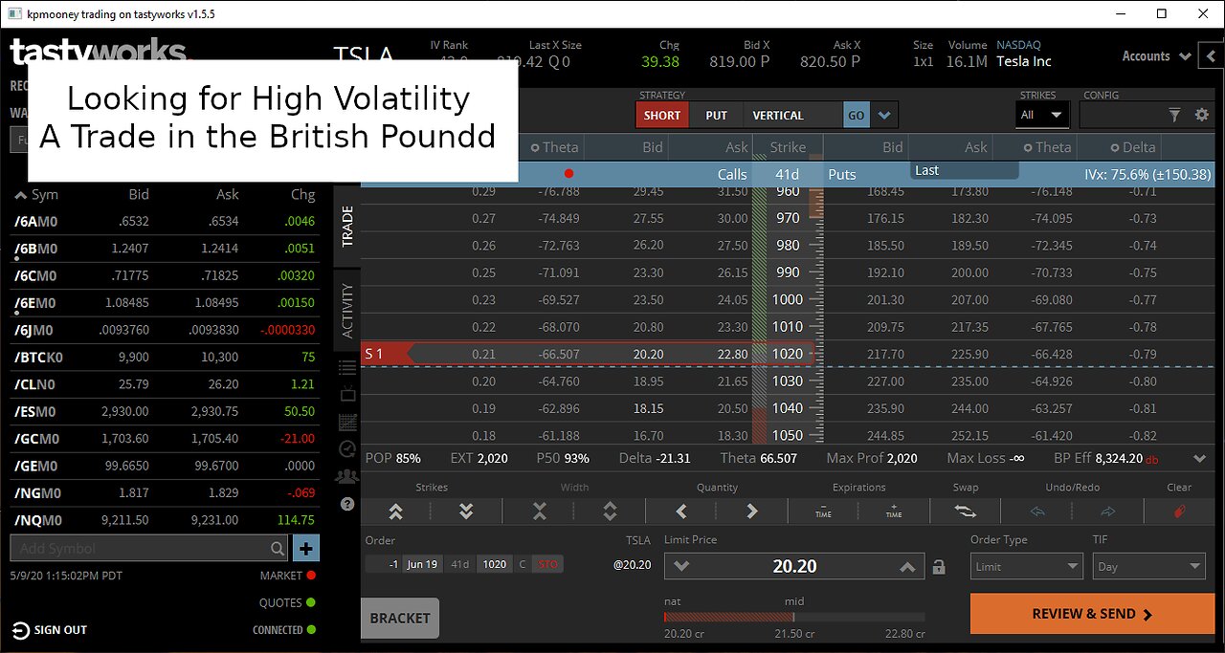Image resolution: width=1225 pixels, height=653 pixels.
Task: Select 1020 strike in order leg
Action: click(x=495, y=564)
